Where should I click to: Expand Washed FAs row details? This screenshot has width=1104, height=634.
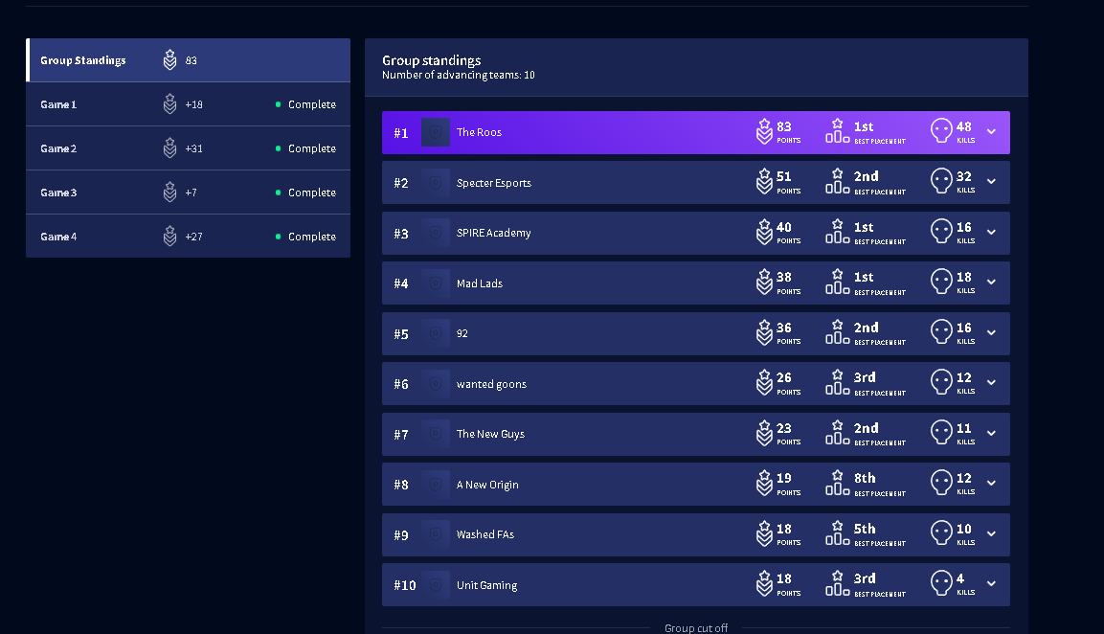coord(991,534)
